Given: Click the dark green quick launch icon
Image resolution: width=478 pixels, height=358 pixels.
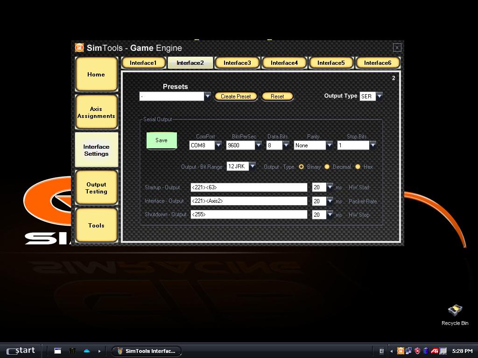Looking at the screenshot, I should 72,351.
